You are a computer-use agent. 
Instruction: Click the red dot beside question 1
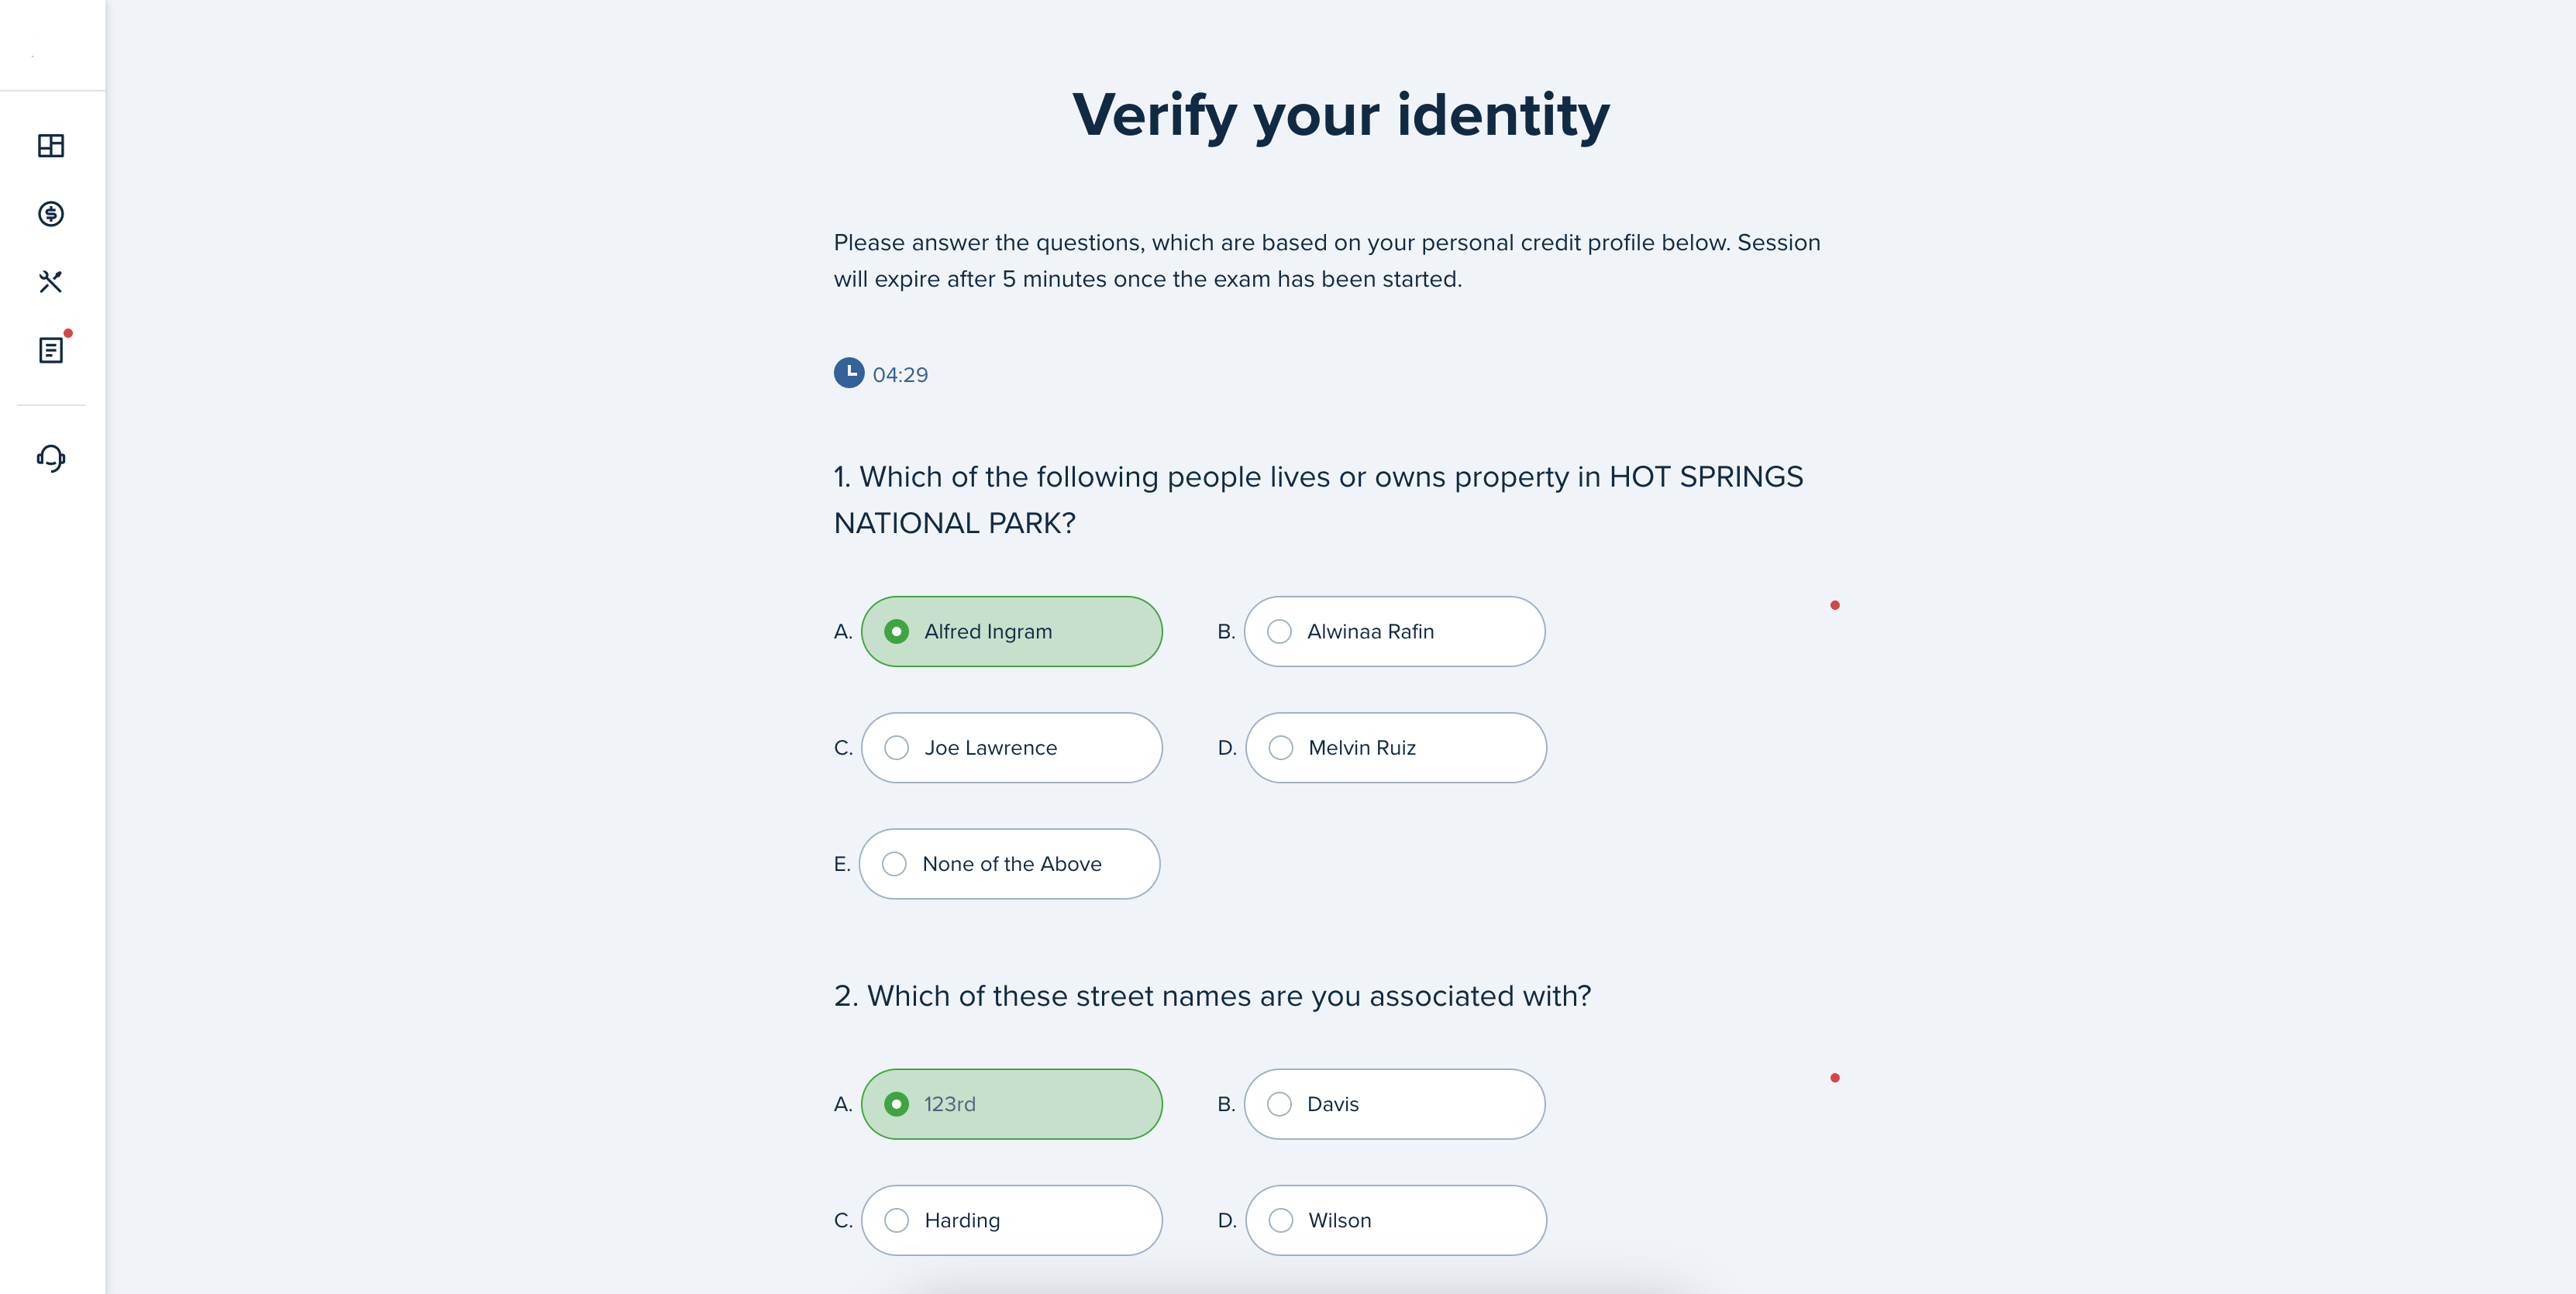click(1835, 605)
